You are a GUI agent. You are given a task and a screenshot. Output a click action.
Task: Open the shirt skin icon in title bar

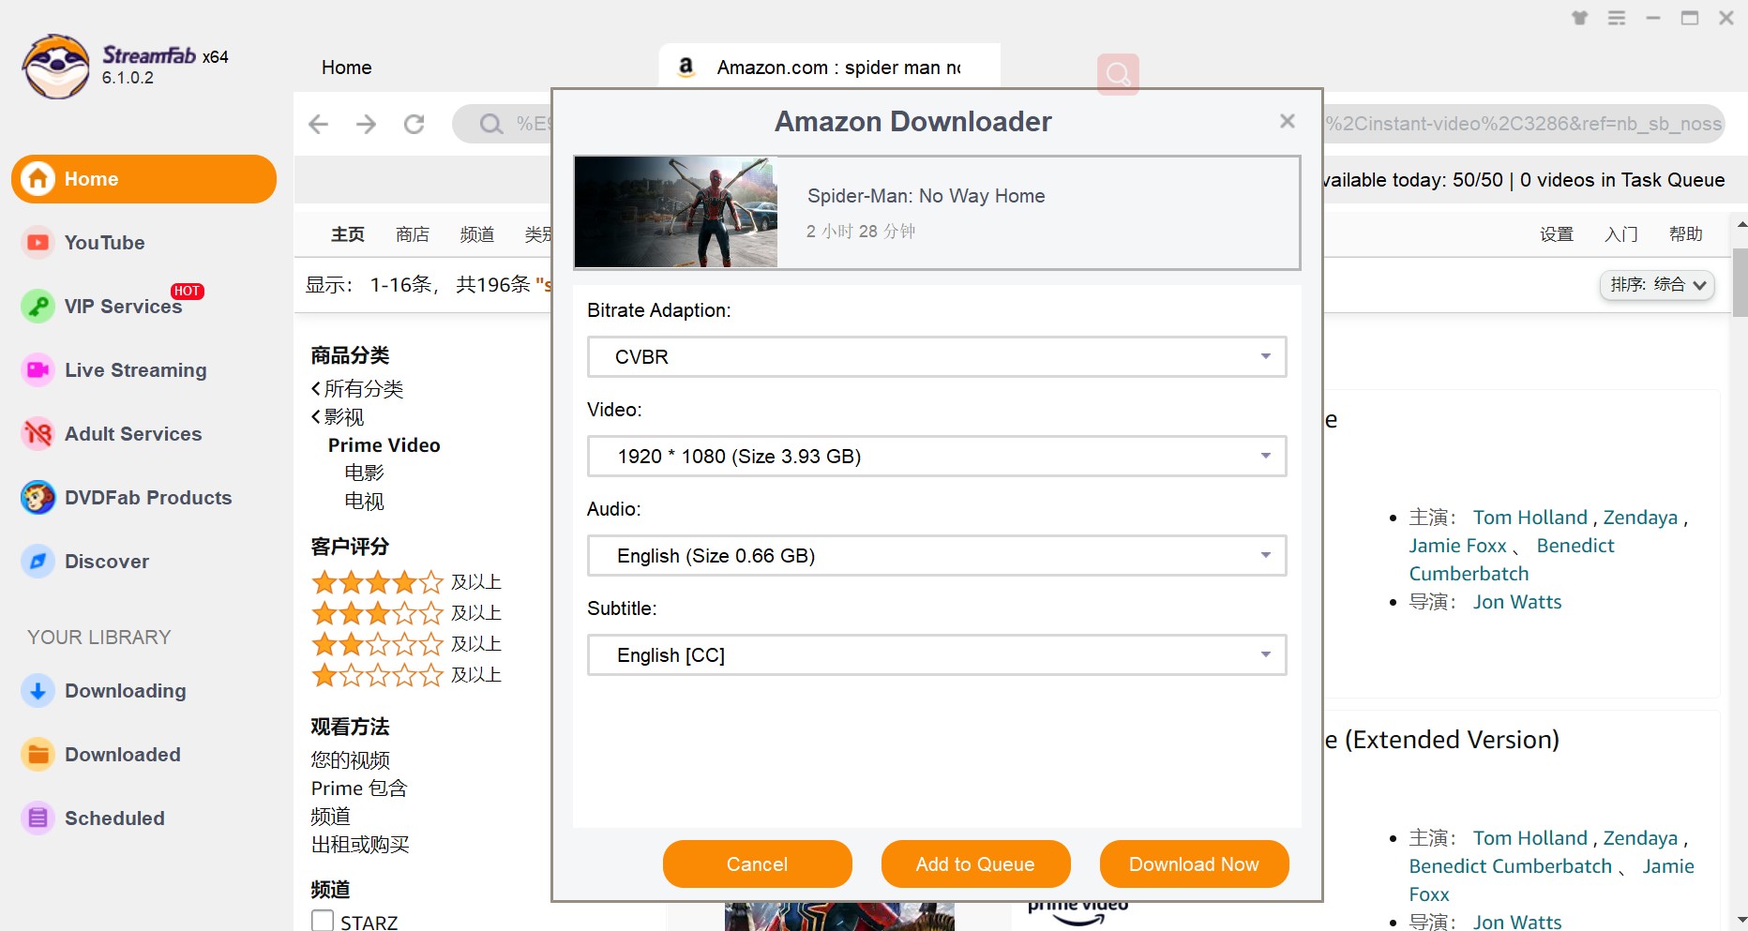click(x=1580, y=18)
